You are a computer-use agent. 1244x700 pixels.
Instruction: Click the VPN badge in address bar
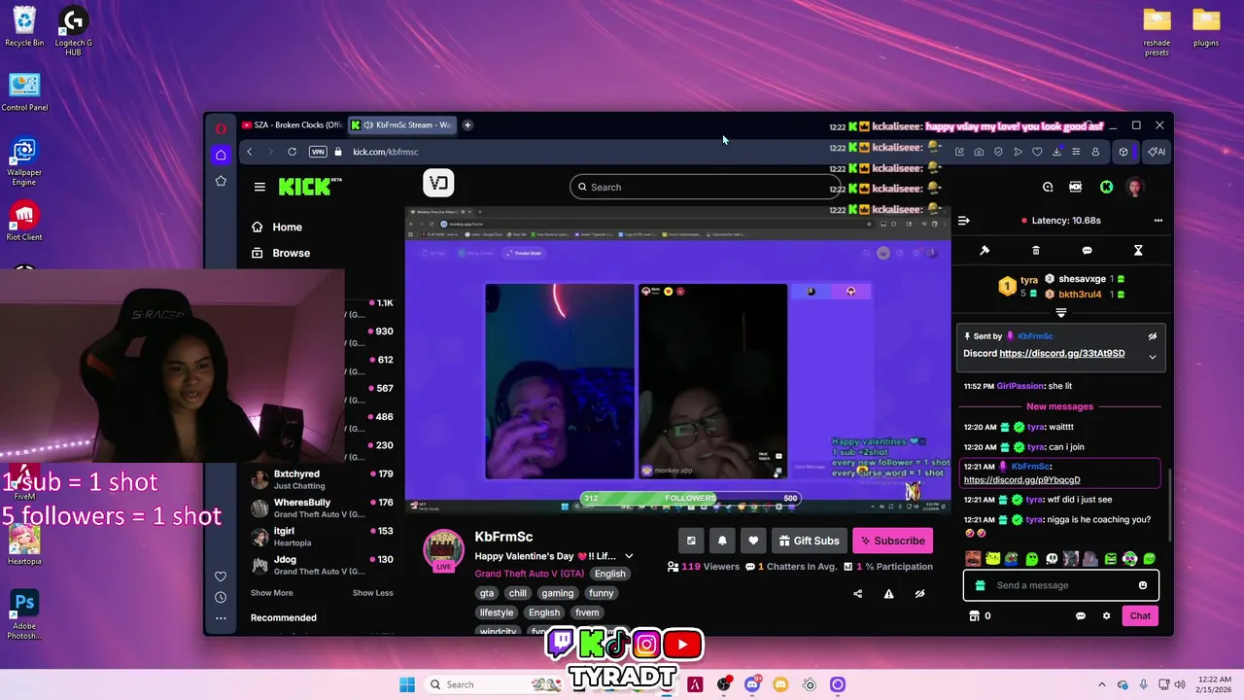tap(318, 152)
